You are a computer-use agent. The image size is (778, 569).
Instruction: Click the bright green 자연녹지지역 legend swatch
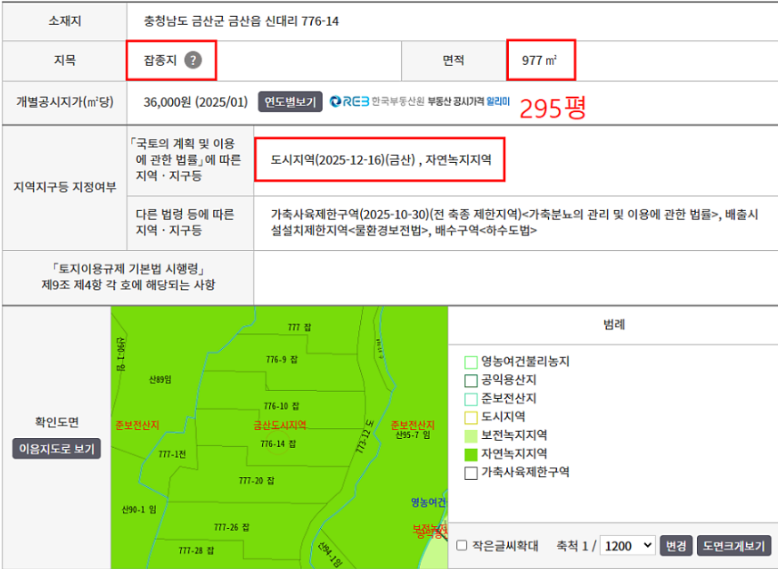click(471, 455)
